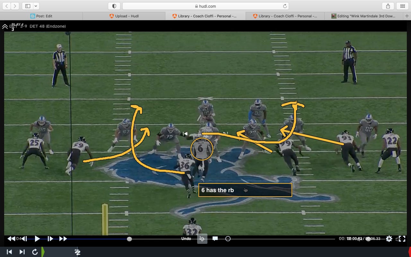This screenshot has width=411, height=257.
Task: Collapse the play info header chevron
Action: pos(5,27)
